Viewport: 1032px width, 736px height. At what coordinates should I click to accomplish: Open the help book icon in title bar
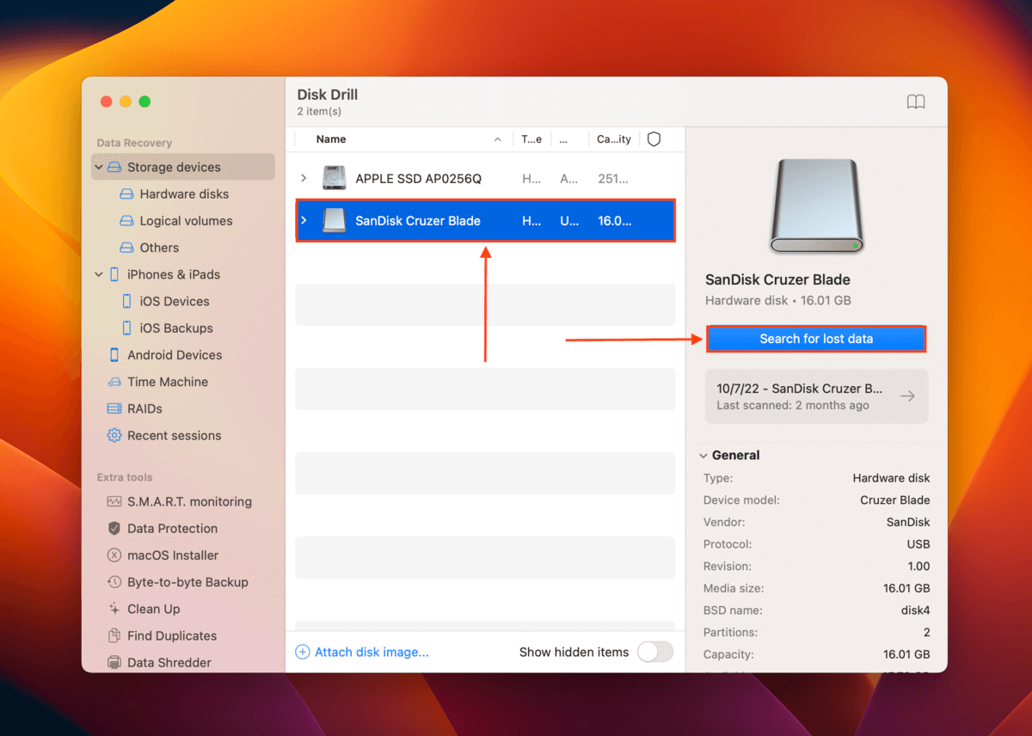pyautogui.click(x=916, y=102)
